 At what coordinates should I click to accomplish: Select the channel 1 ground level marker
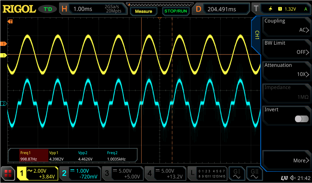tap(4, 56)
